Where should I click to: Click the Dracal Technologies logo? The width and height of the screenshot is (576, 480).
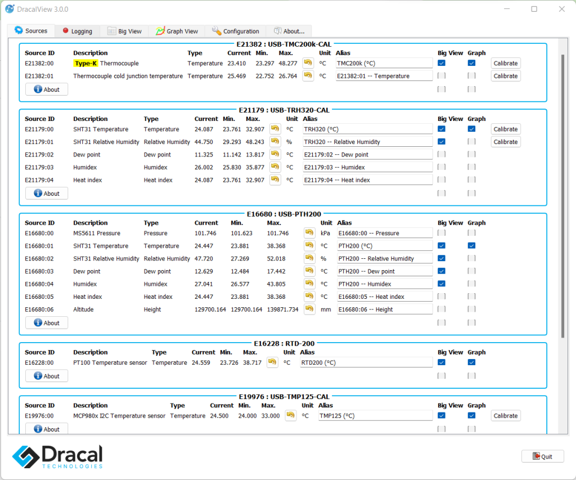tap(58, 457)
